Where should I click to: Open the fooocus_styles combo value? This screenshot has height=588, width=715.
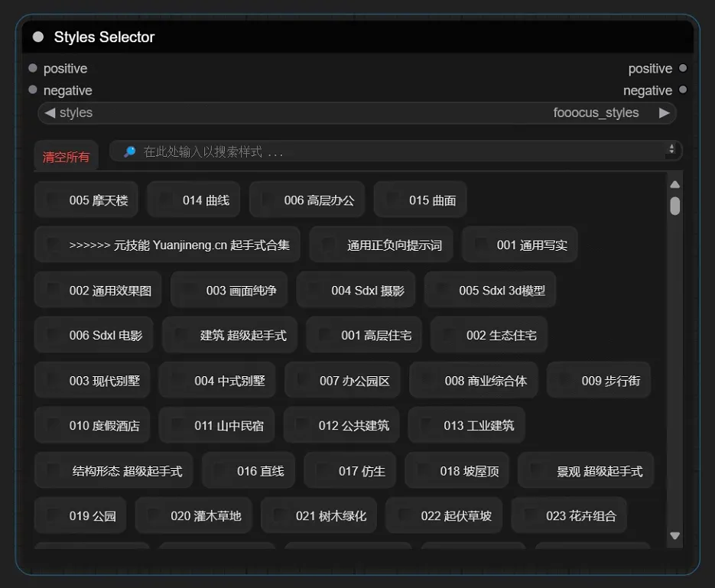[x=595, y=112]
